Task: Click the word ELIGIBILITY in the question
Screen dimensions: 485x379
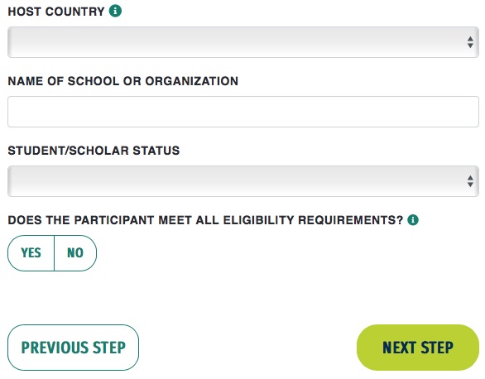Action: pyautogui.click(x=258, y=220)
